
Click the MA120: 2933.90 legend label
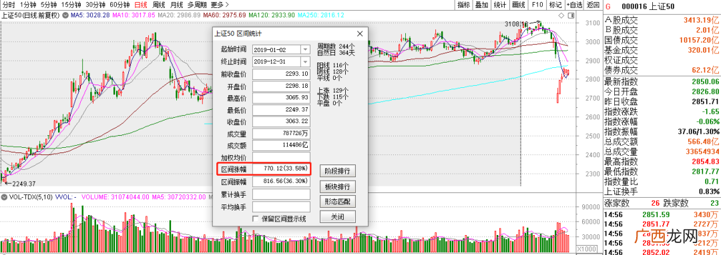pyautogui.click(x=271, y=15)
